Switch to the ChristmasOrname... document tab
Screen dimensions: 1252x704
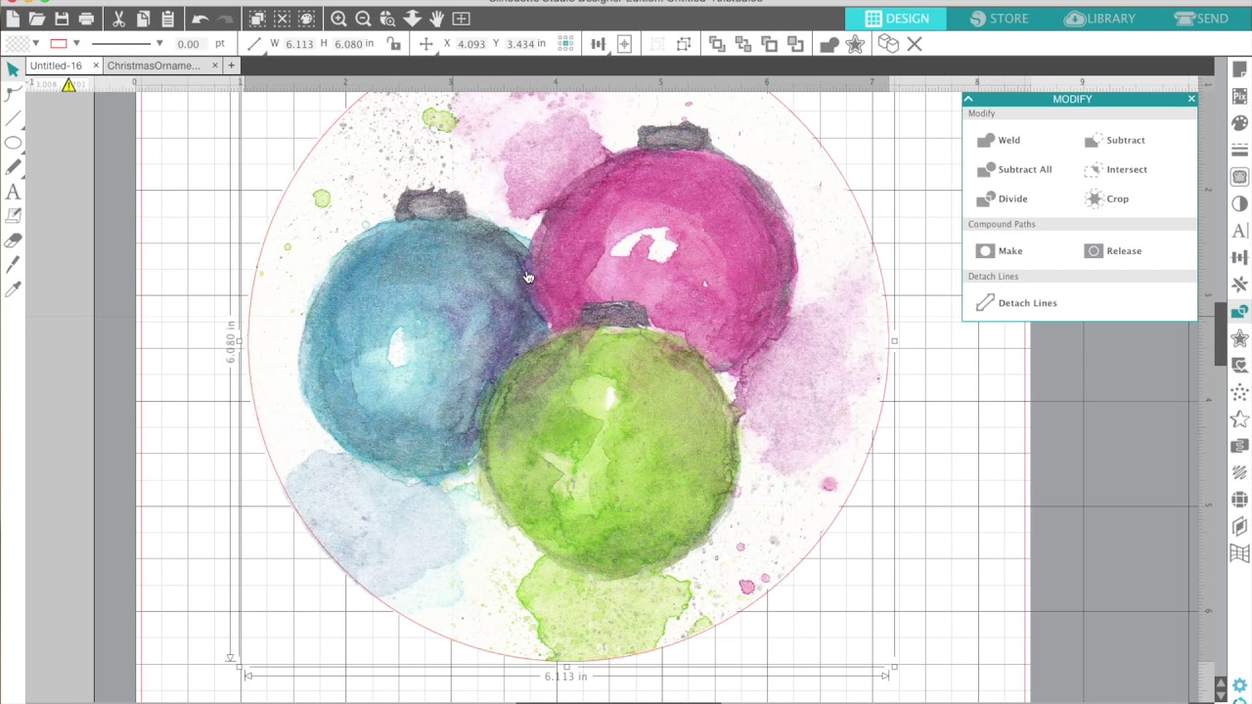click(x=154, y=66)
